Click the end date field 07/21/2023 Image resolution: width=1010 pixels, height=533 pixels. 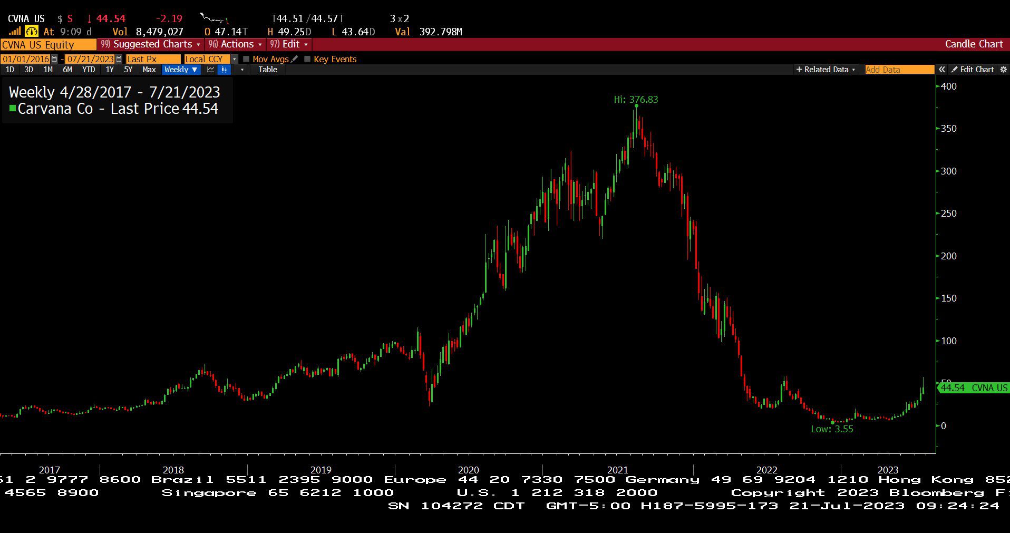90,59
